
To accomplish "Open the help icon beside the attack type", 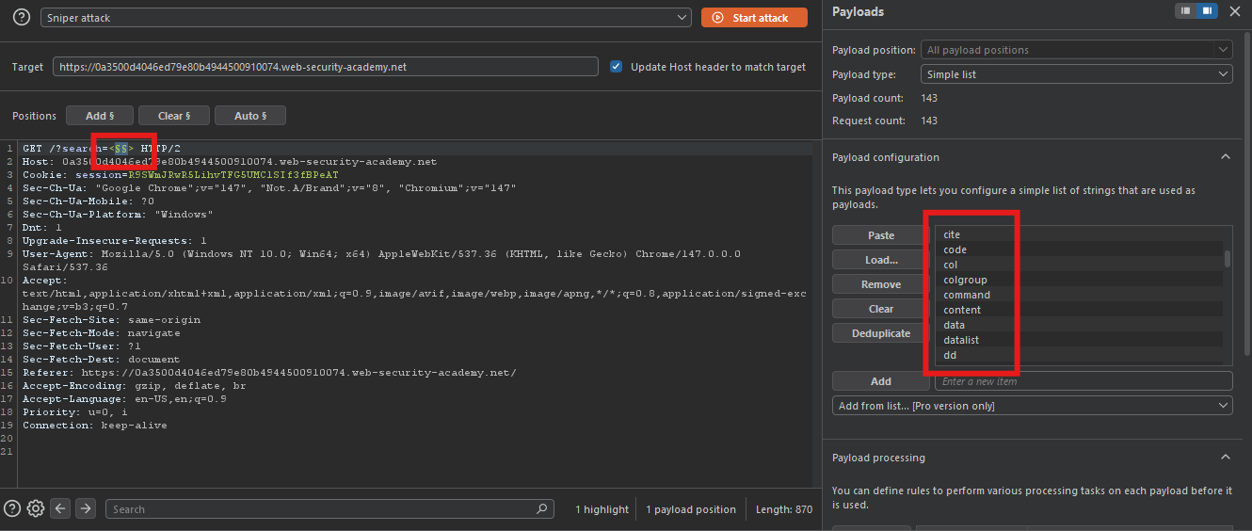I will click(x=21, y=18).
